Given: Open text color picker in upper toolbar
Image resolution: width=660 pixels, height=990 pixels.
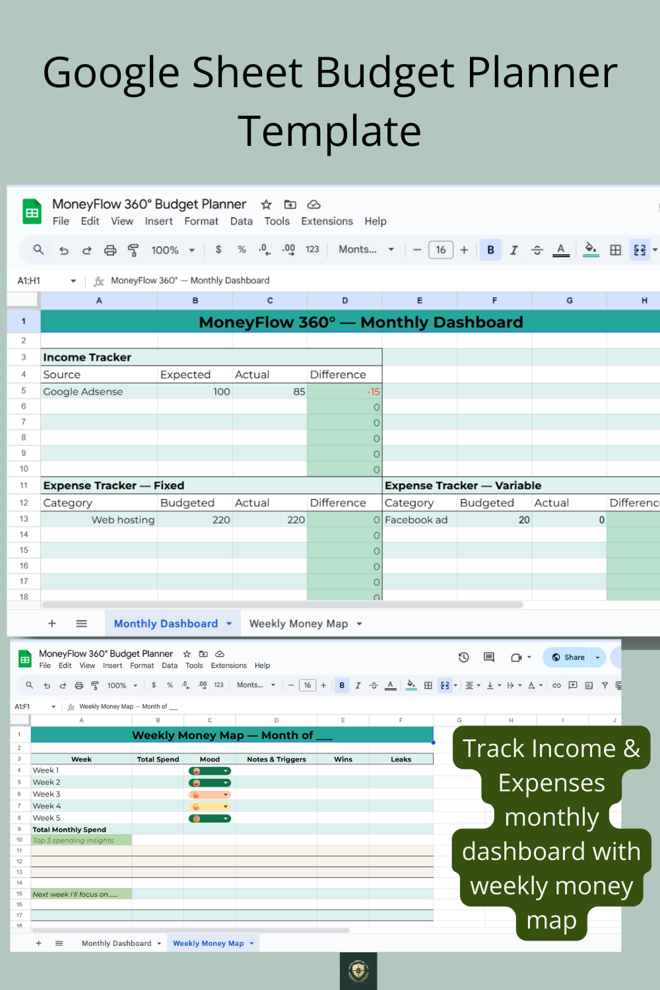Looking at the screenshot, I should pos(561,249).
